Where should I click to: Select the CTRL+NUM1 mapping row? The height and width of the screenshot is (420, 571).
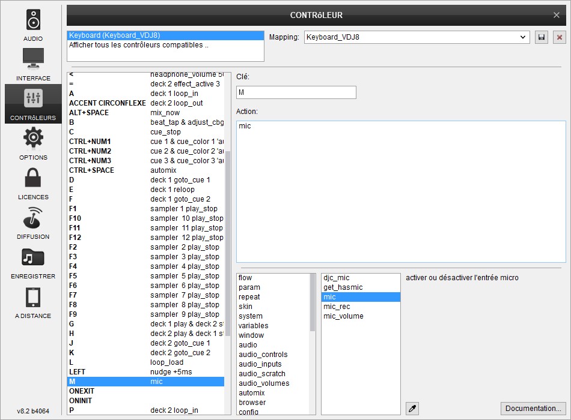(x=146, y=142)
